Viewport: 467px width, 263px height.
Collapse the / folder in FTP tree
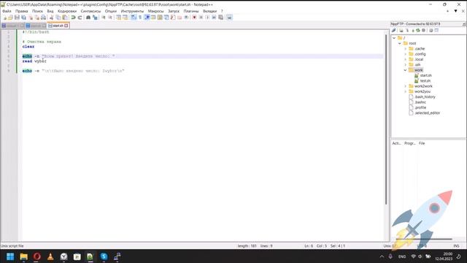pos(394,38)
